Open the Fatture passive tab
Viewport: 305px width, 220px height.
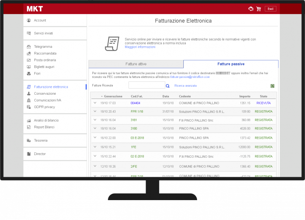pos(231,64)
